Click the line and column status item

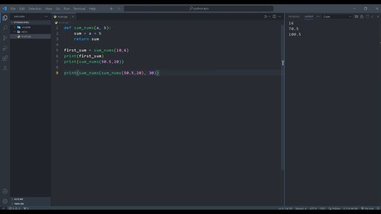tap(285, 209)
